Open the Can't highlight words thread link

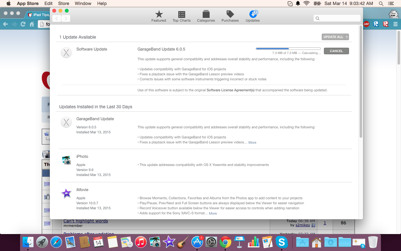pos(86,221)
